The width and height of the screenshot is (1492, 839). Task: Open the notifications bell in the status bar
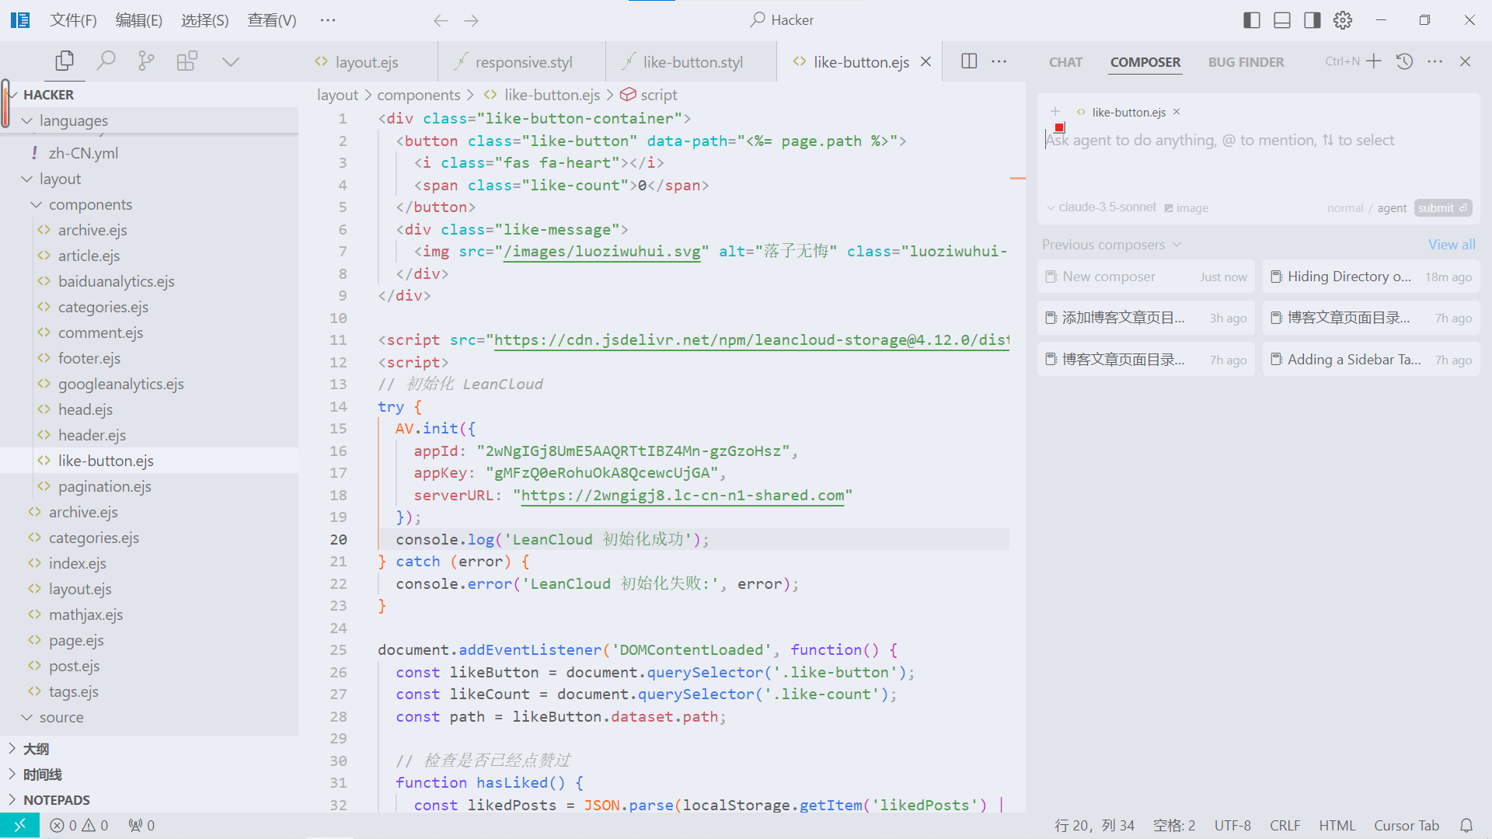click(1466, 826)
